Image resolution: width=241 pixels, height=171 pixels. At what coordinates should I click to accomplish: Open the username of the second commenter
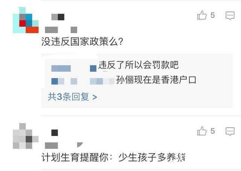pos(55,133)
